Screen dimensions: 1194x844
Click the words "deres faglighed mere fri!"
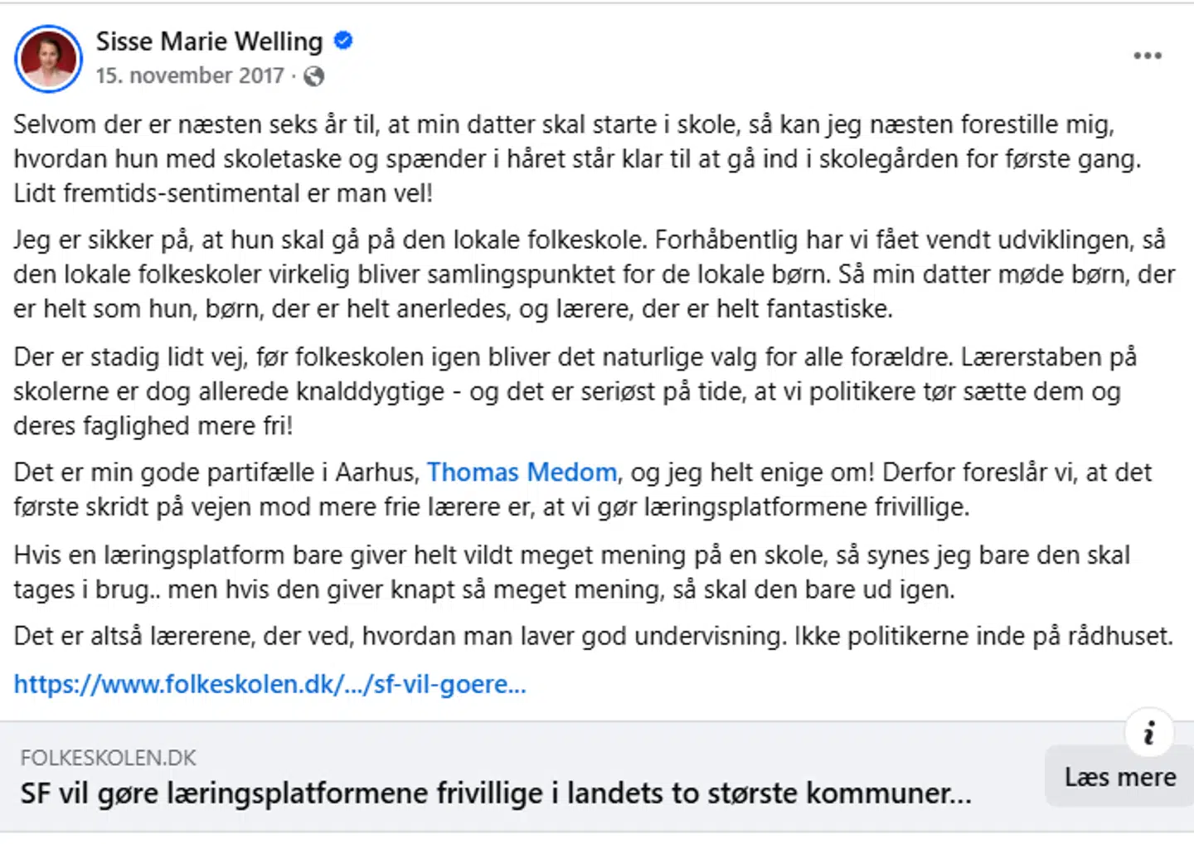[153, 425]
